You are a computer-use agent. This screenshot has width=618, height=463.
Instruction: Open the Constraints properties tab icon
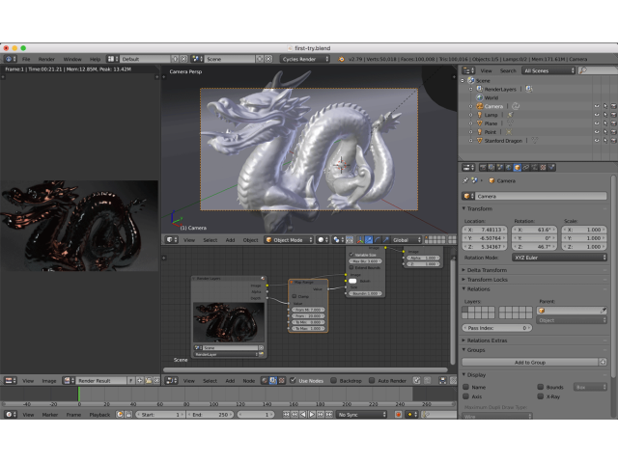coord(525,167)
